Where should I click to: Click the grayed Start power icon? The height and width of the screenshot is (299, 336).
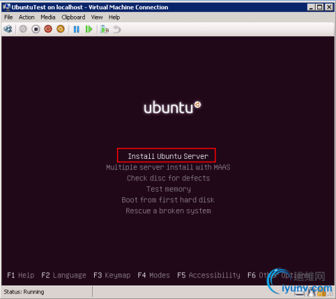(23, 29)
